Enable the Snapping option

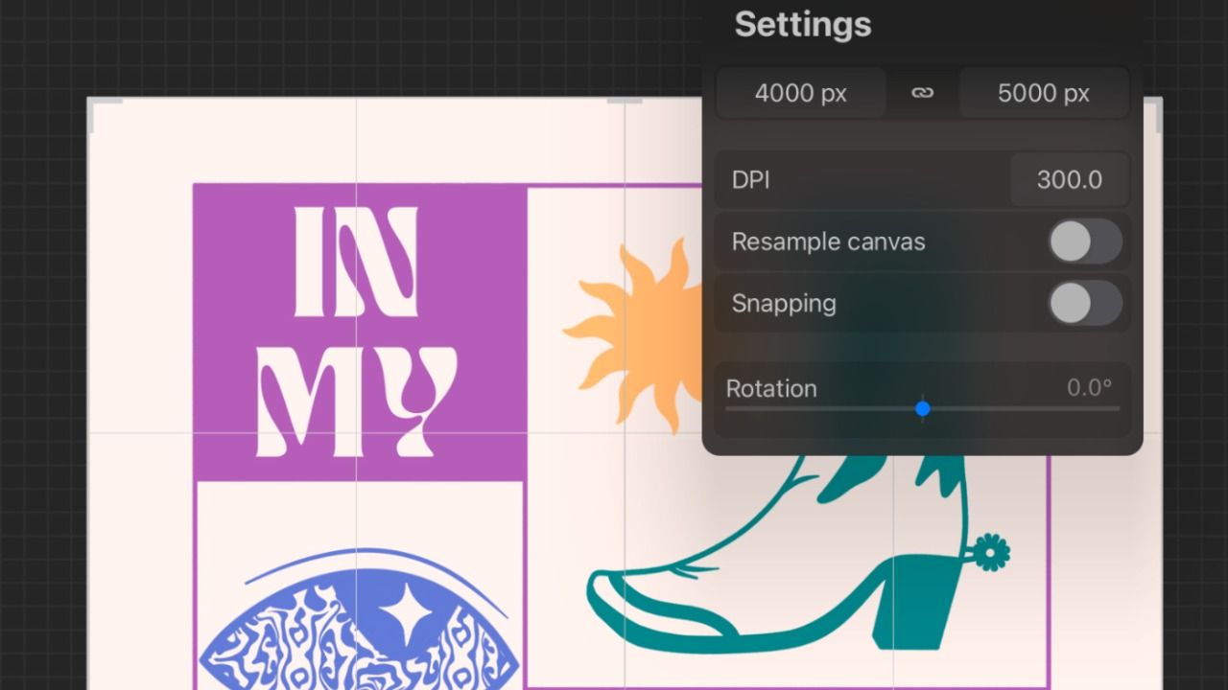pos(1085,304)
